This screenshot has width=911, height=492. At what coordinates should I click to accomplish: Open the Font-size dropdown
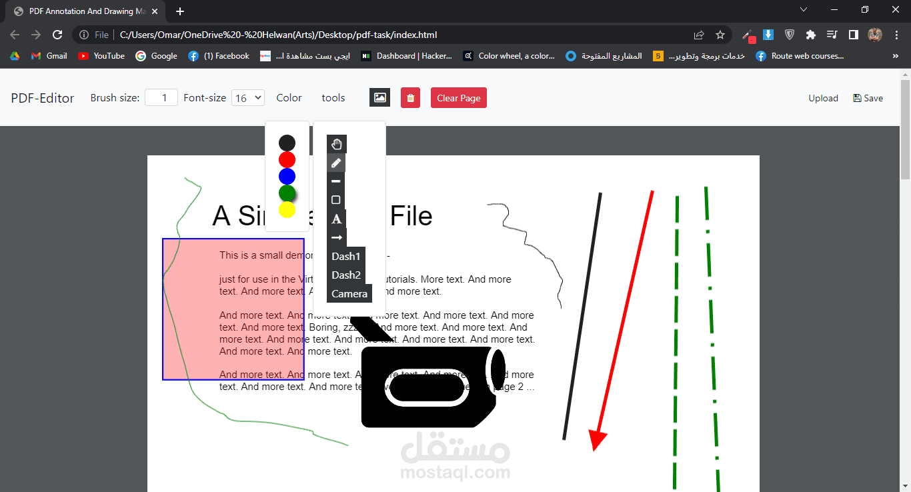(247, 97)
